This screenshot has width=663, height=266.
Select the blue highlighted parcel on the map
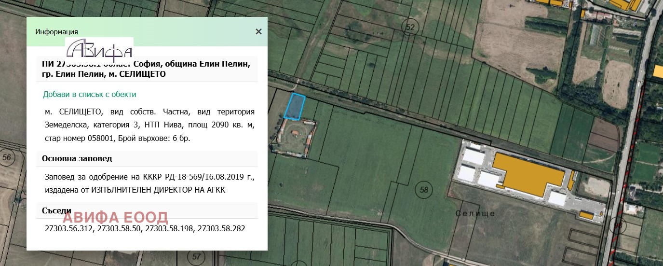click(x=294, y=107)
